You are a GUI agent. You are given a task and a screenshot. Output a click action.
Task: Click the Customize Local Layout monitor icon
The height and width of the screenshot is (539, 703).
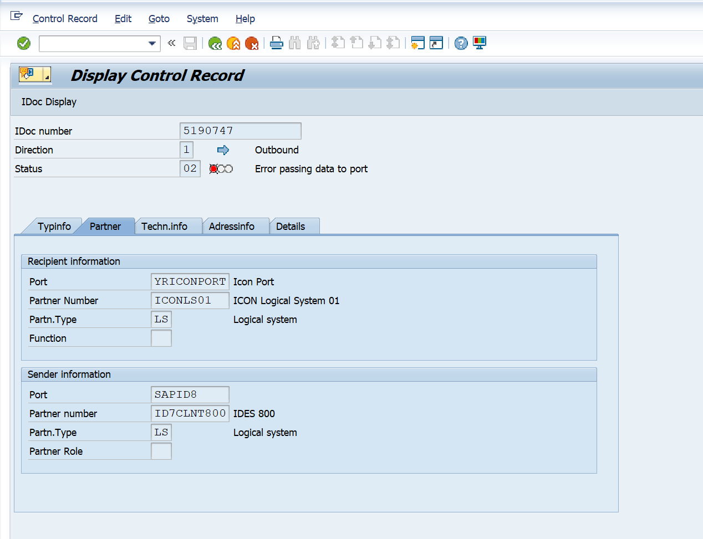pyautogui.click(x=480, y=43)
